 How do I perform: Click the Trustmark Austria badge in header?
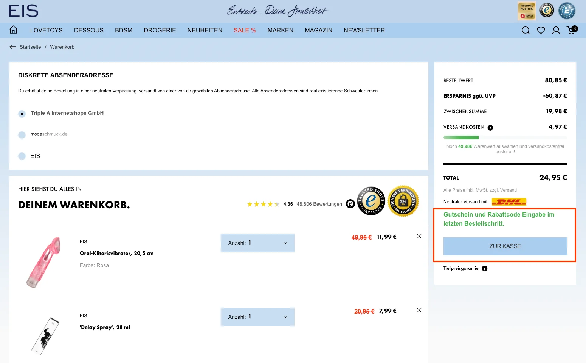(527, 11)
